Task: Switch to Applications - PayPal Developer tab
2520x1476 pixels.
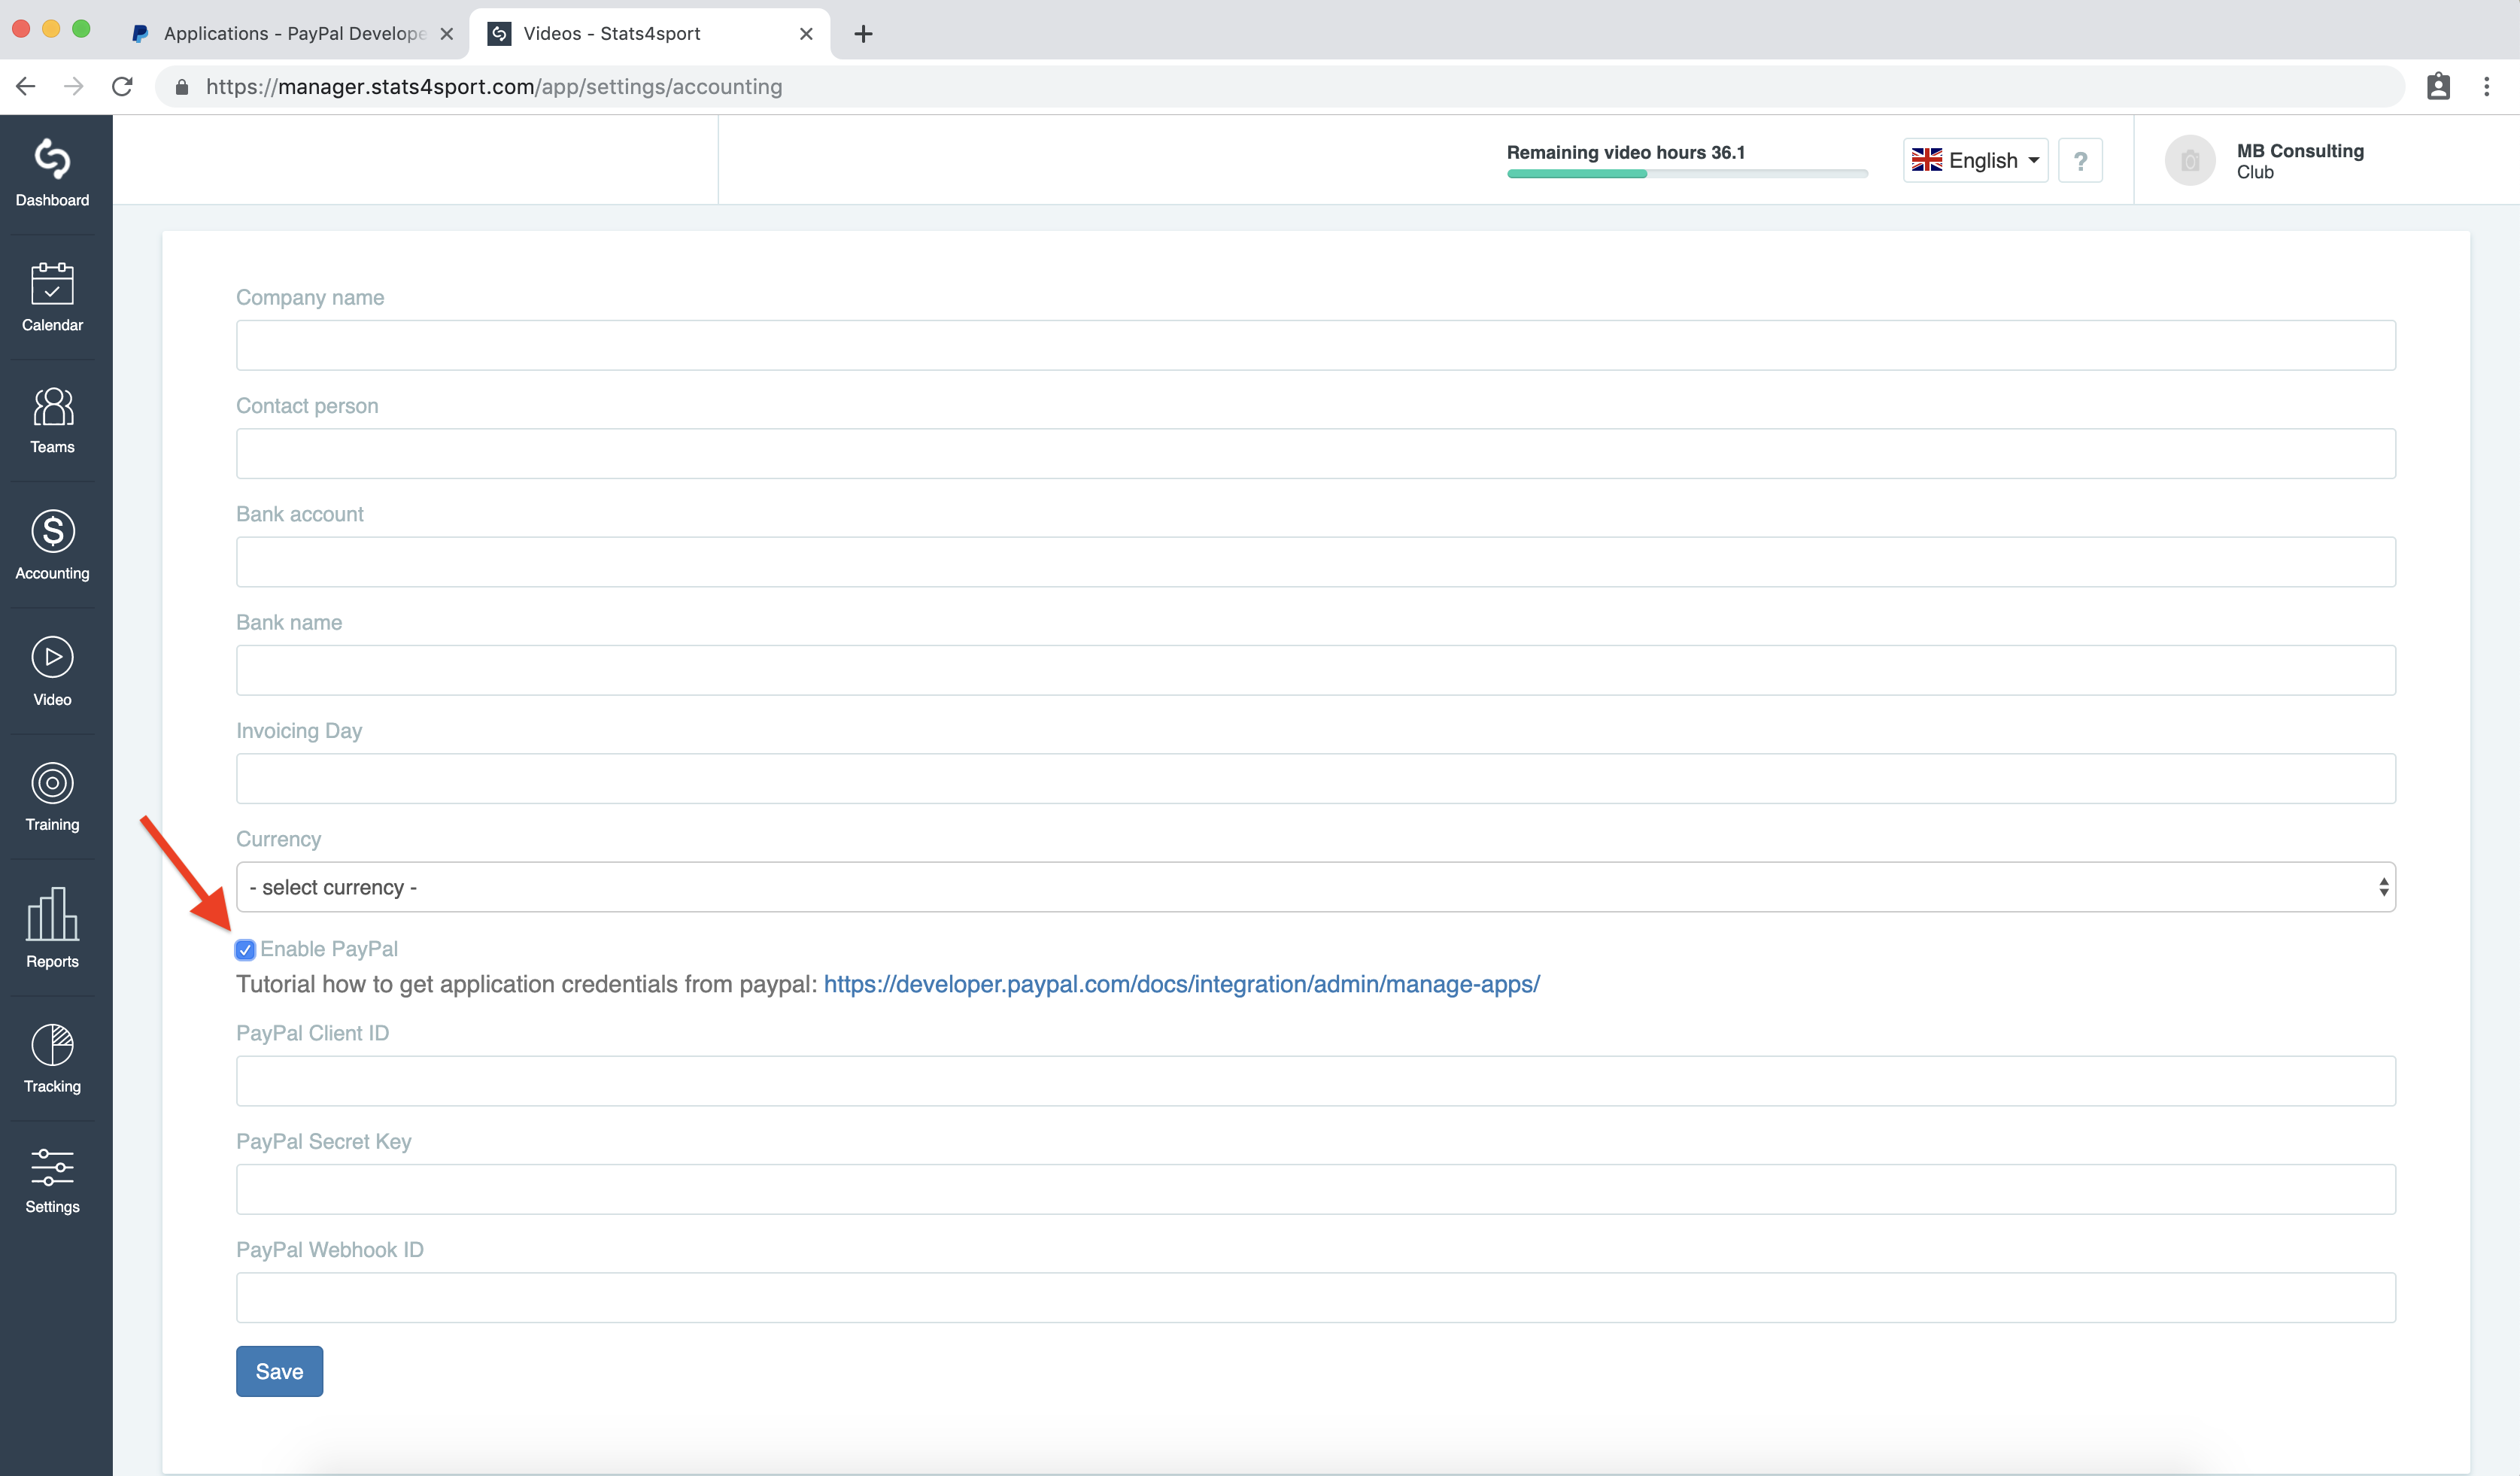Action: pyautogui.click(x=292, y=33)
